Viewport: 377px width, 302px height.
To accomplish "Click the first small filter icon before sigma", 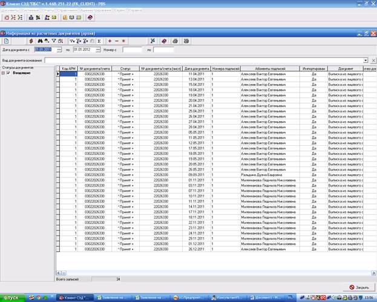I will coord(72,41).
